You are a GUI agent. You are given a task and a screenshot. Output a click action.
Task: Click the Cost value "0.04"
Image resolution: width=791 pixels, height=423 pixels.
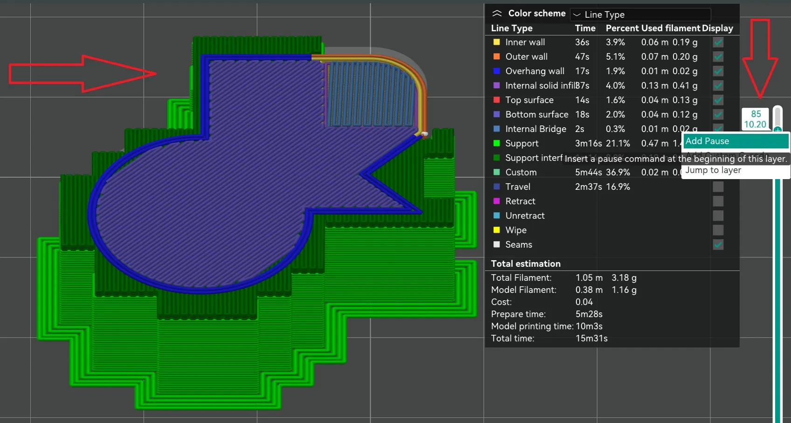coord(584,302)
